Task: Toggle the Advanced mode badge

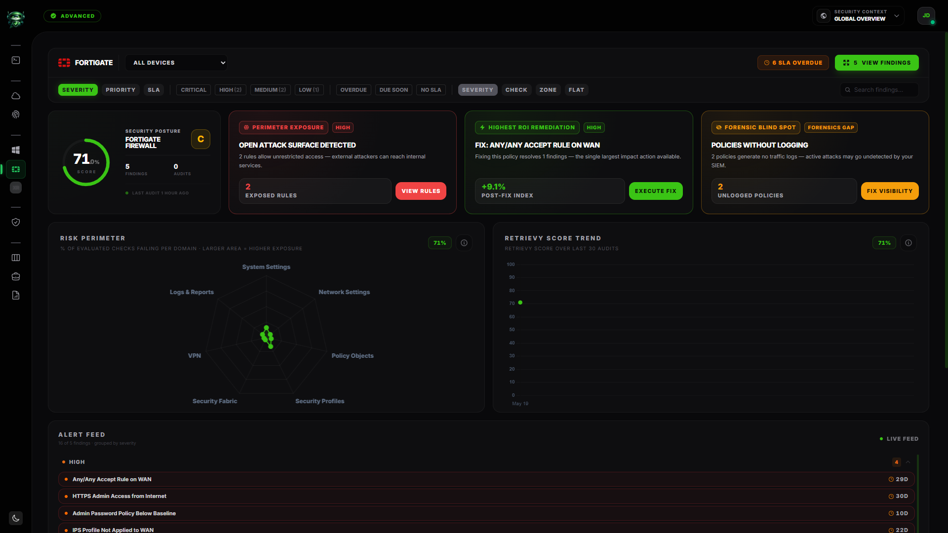Action: coord(72,16)
